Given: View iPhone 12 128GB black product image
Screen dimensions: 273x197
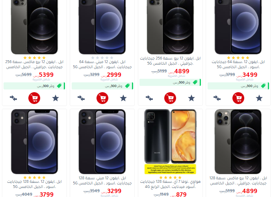Looking at the screenshot, I should (34, 141).
